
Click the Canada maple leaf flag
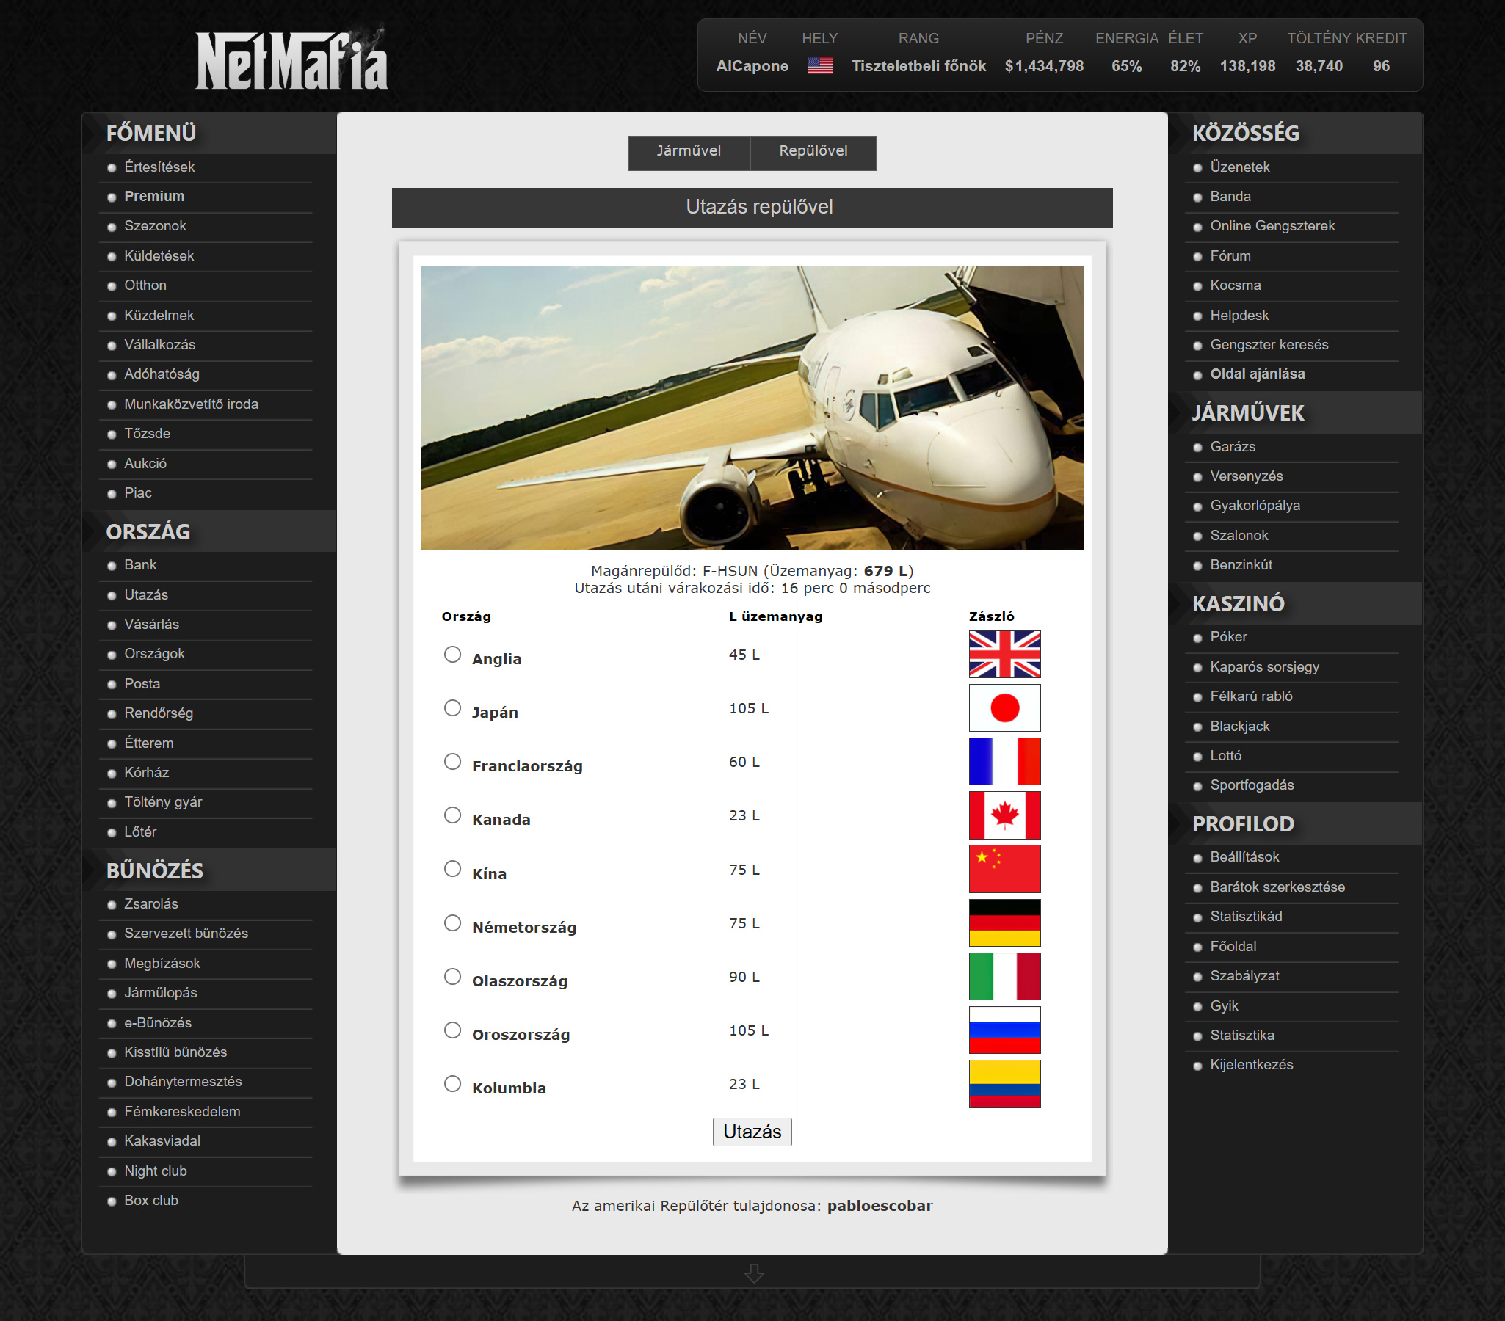(x=1004, y=815)
